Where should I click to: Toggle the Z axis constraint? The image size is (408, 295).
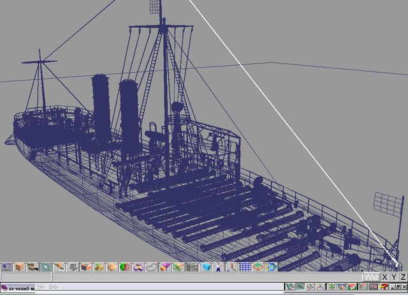click(403, 277)
